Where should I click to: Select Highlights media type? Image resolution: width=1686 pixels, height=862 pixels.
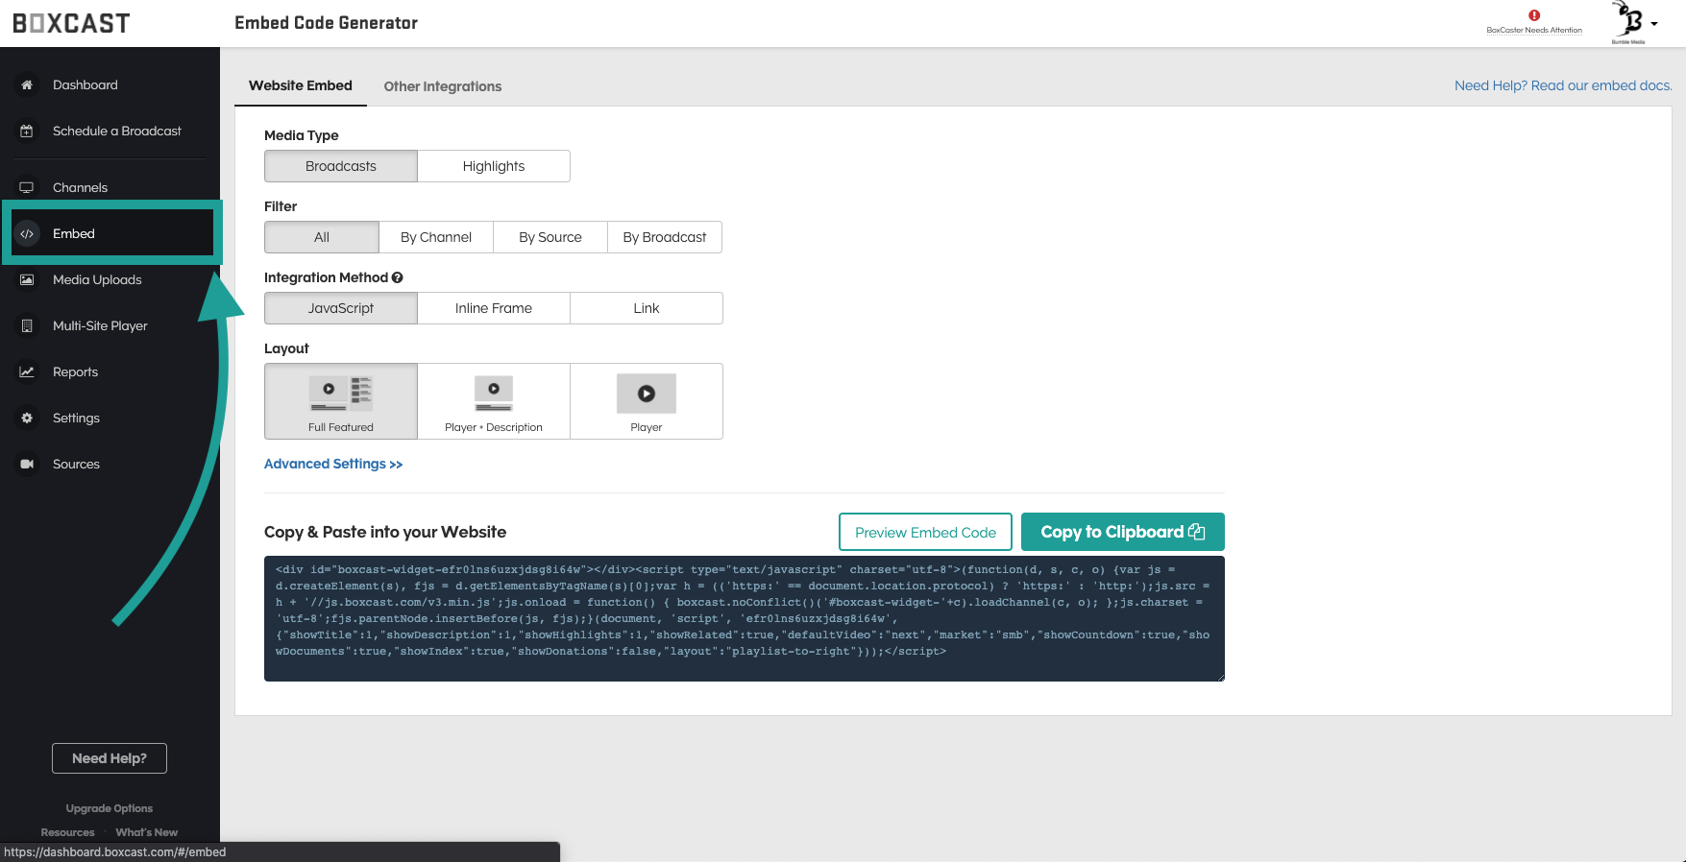494,166
